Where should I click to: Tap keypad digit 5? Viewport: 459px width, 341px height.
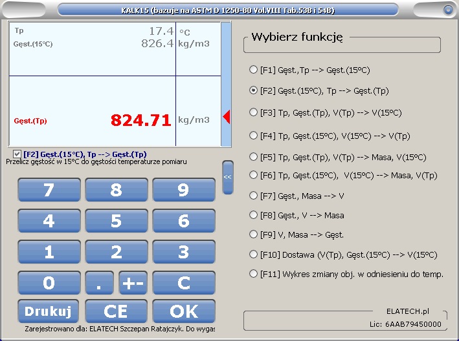click(117, 221)
